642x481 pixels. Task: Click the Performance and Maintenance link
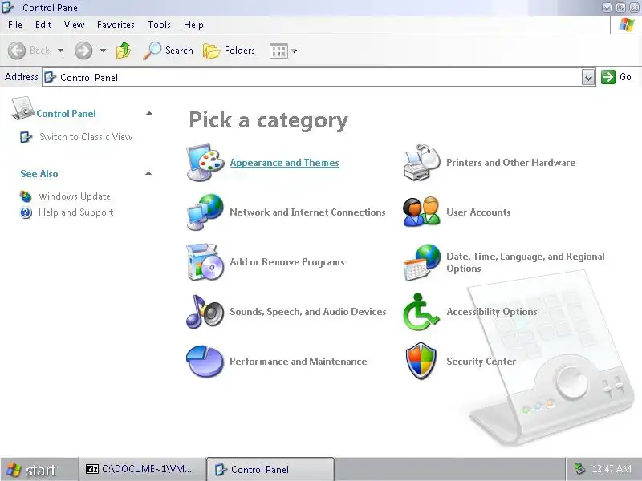tap(298, 362)
